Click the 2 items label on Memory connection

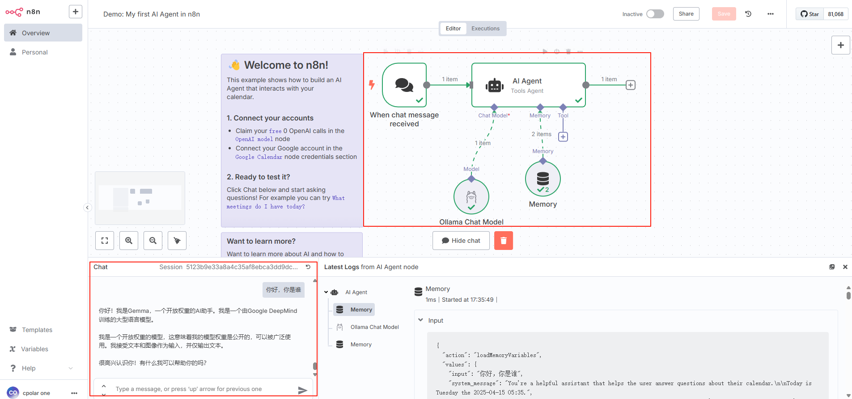(x=542, y=134)
